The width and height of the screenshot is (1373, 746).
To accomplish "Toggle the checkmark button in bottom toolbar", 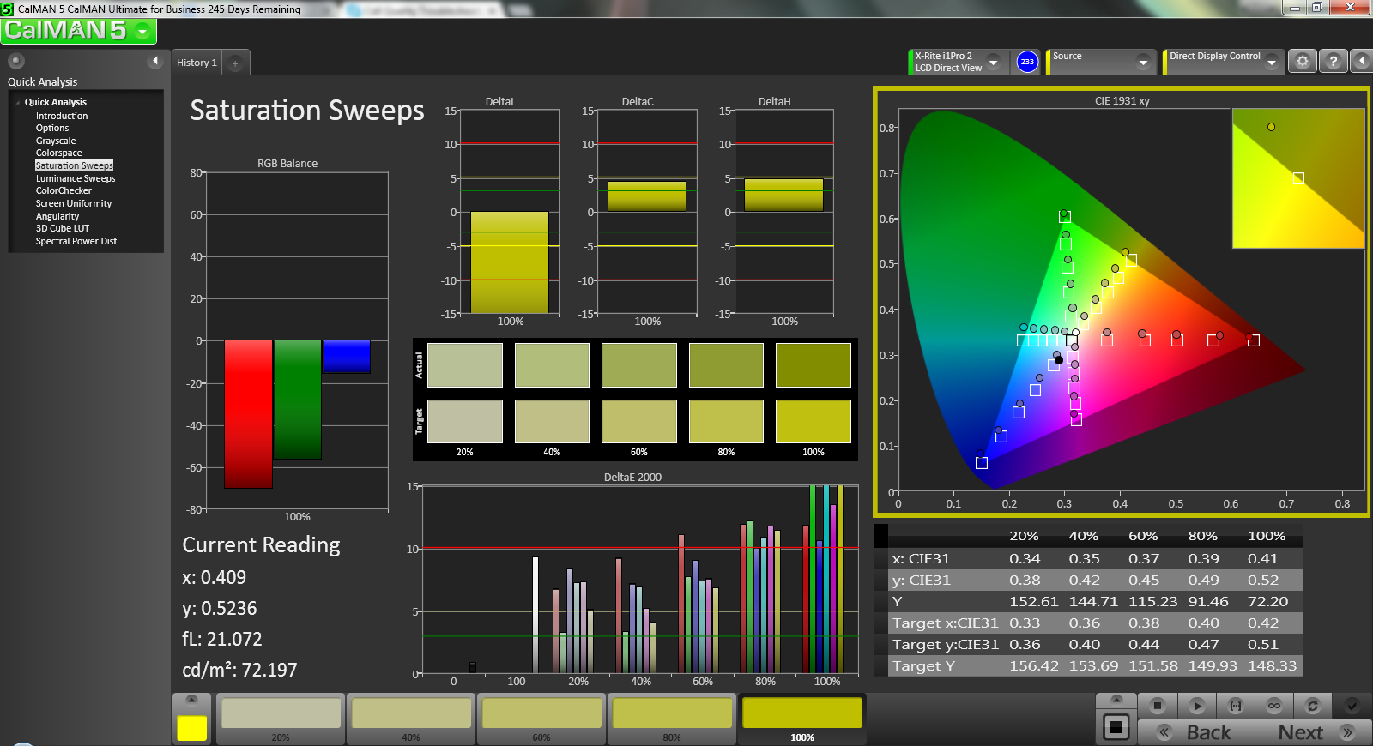I will 1352,706.
